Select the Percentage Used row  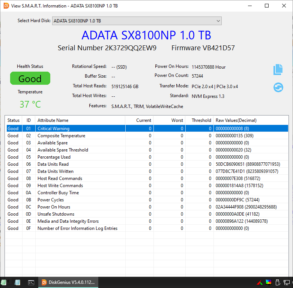tap(147, 157)
